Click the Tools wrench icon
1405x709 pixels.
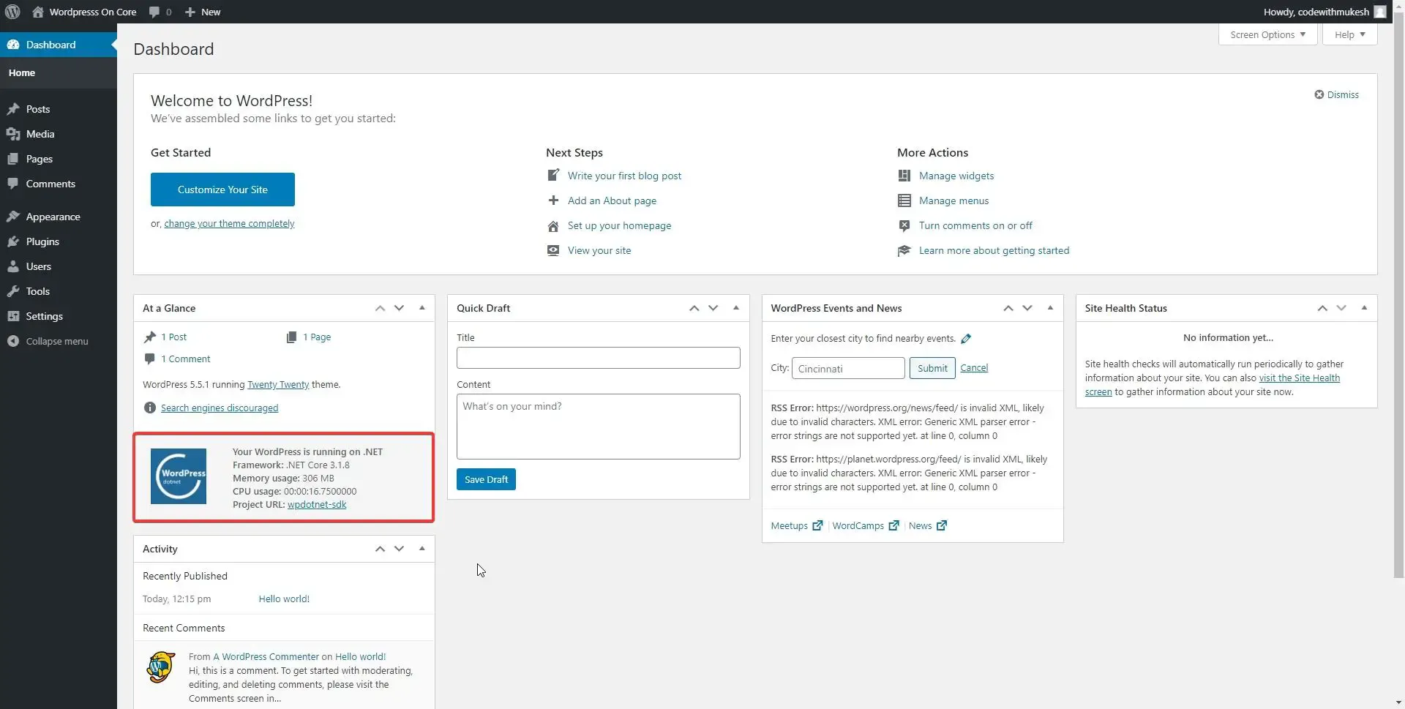[x=13, y=291]
